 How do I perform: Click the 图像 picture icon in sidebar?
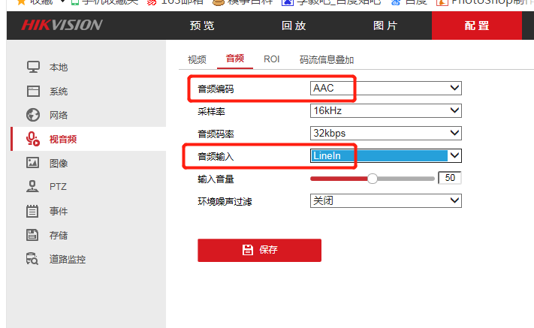coord(32,163)
